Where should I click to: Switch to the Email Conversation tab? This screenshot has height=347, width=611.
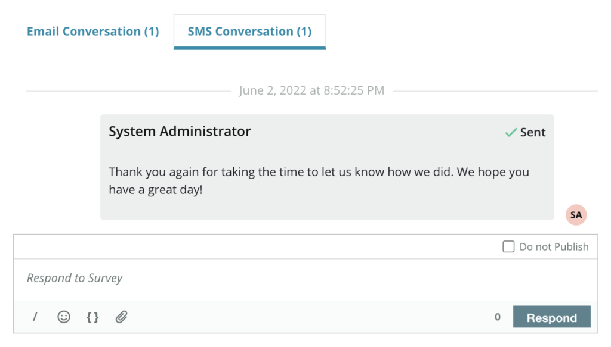(x=92, y=32)
